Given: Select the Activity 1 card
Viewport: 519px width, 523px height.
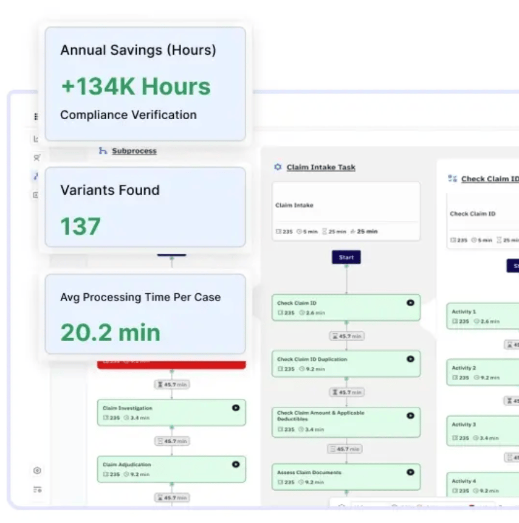Looking at the screenshot, I should (483, 316).
